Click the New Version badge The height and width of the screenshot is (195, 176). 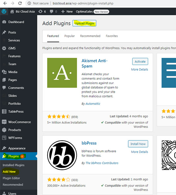(x=101, y=12)
